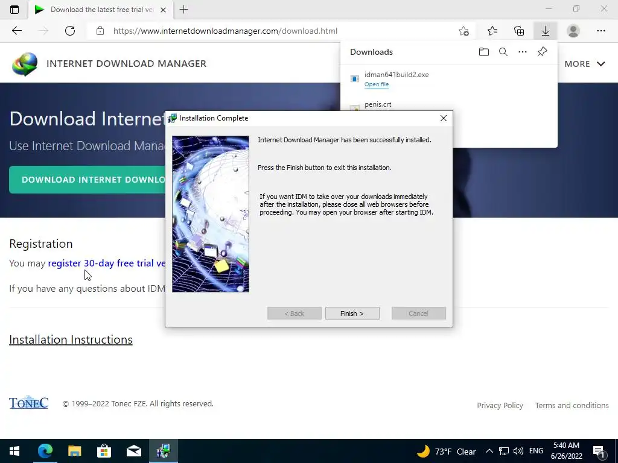Open Edge Settings and more menu

click(x=600, y=31)
